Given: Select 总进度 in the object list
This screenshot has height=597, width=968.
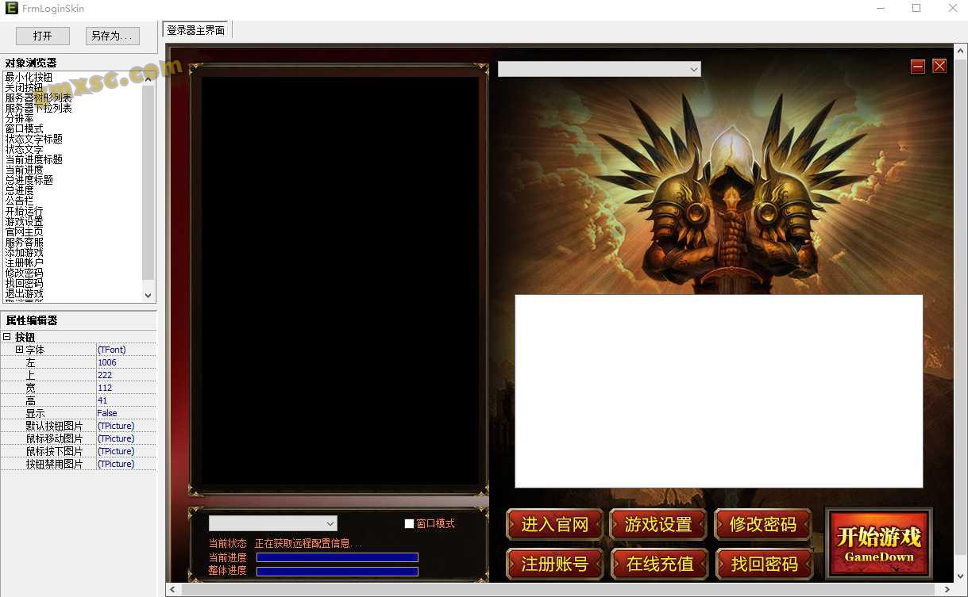Looking at the screenshot, I should (19, 190).
